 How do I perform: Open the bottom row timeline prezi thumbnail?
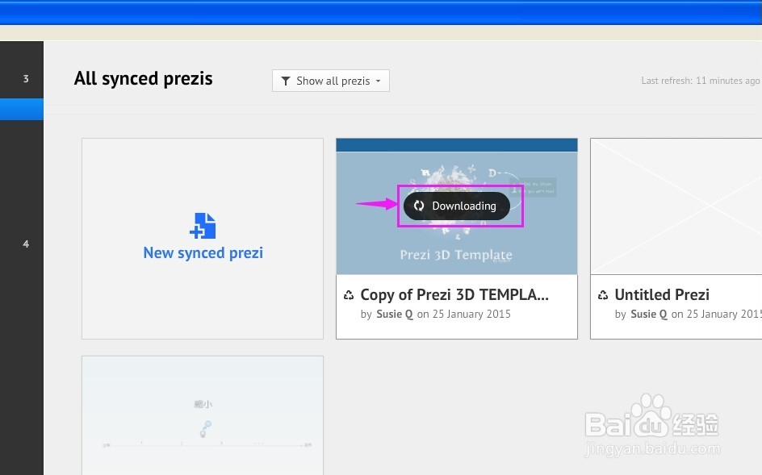point(203,415)
